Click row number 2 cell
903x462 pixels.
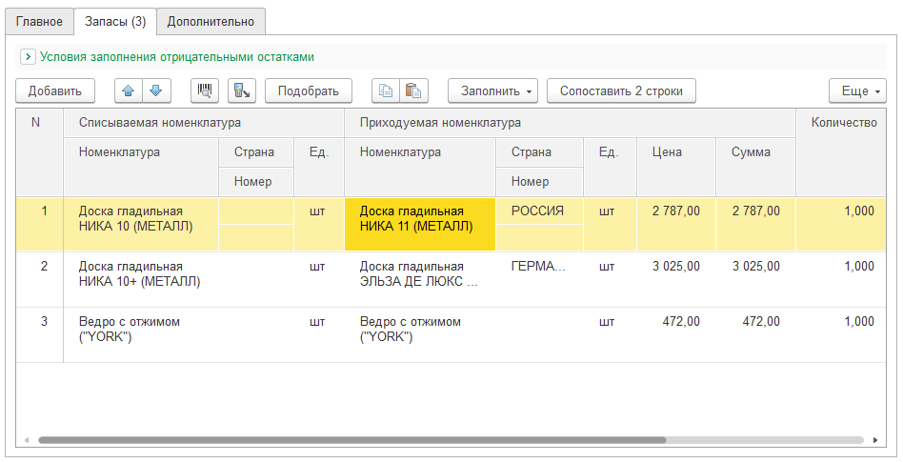40,279
